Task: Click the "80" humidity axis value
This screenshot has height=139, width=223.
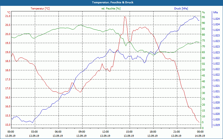Action: [203, 34]
